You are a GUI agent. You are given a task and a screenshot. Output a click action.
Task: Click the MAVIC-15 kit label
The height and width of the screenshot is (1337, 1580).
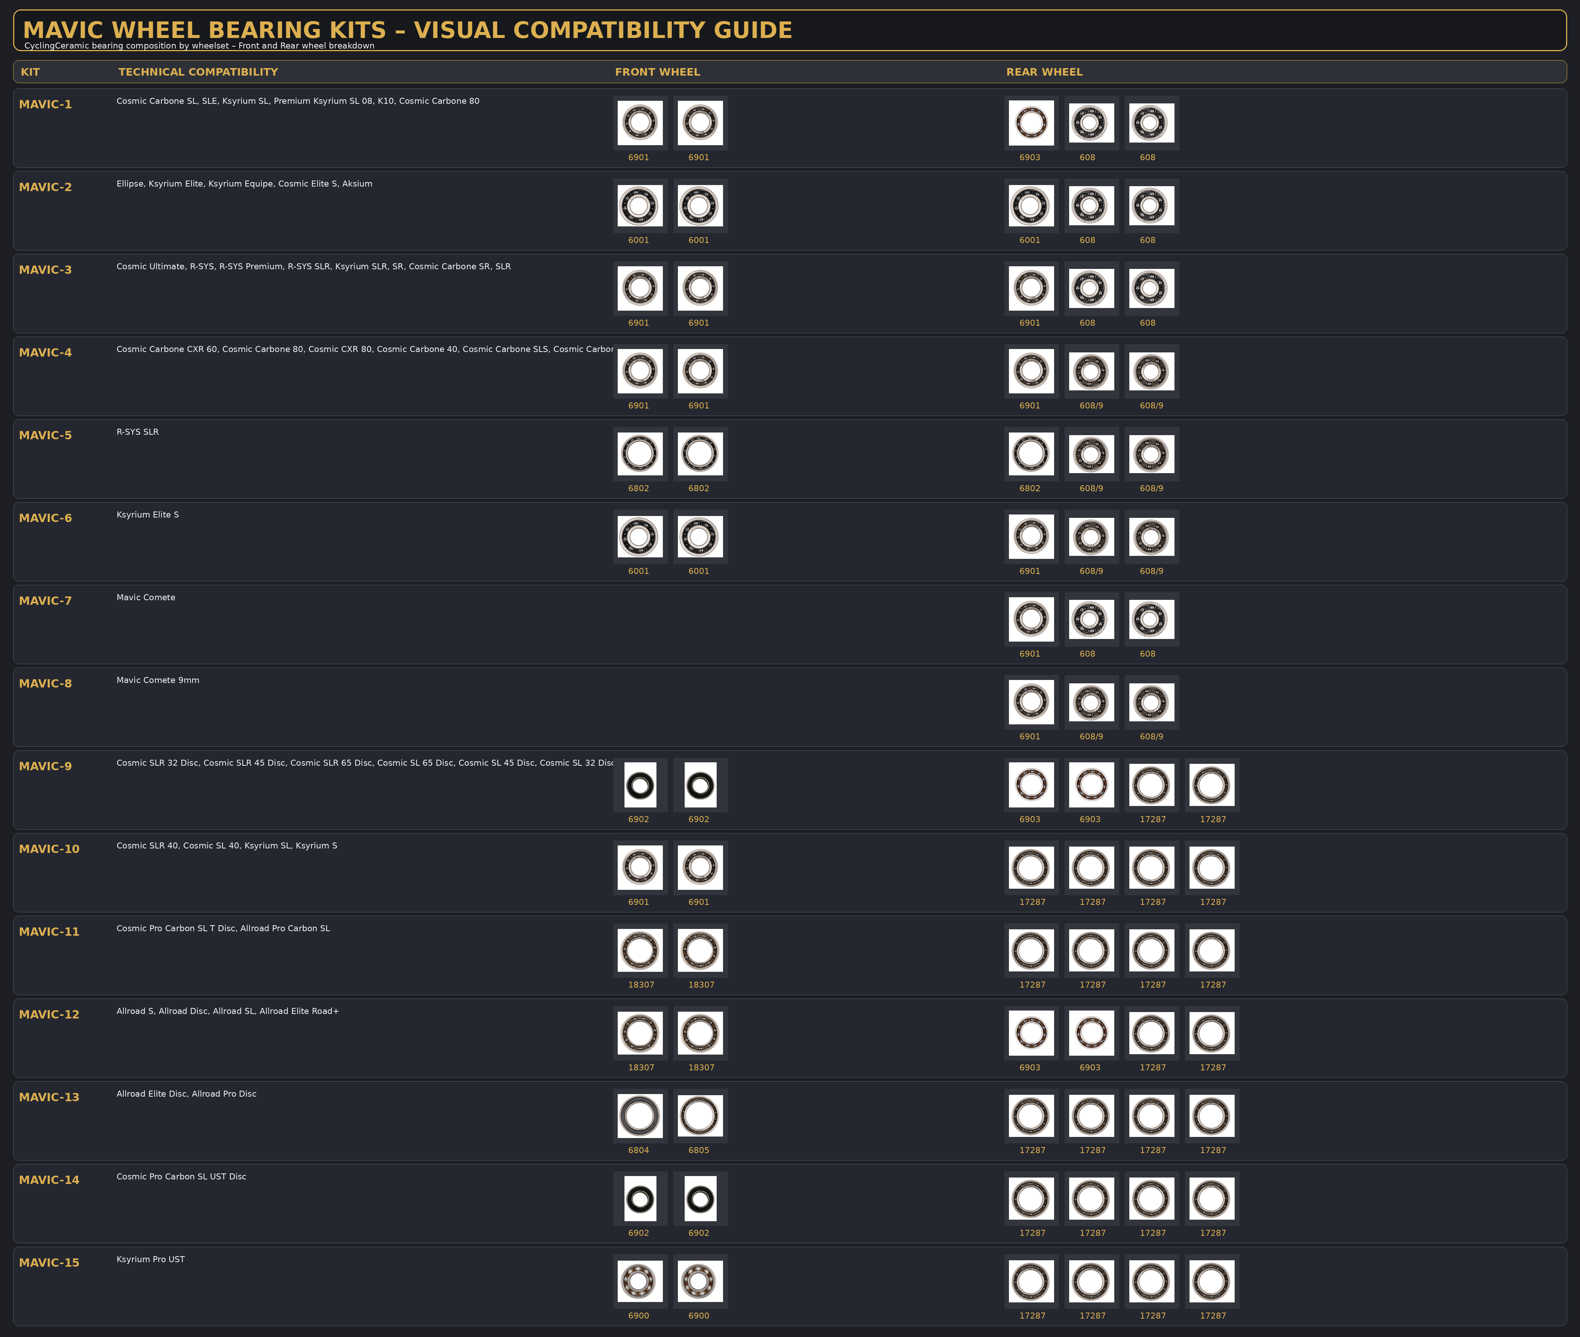(x=49, y=1263)
